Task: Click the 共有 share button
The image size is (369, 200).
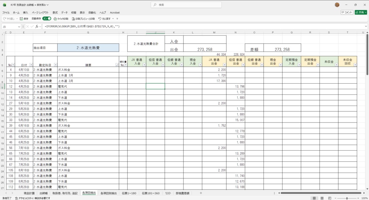Action: tap(361, 12)
